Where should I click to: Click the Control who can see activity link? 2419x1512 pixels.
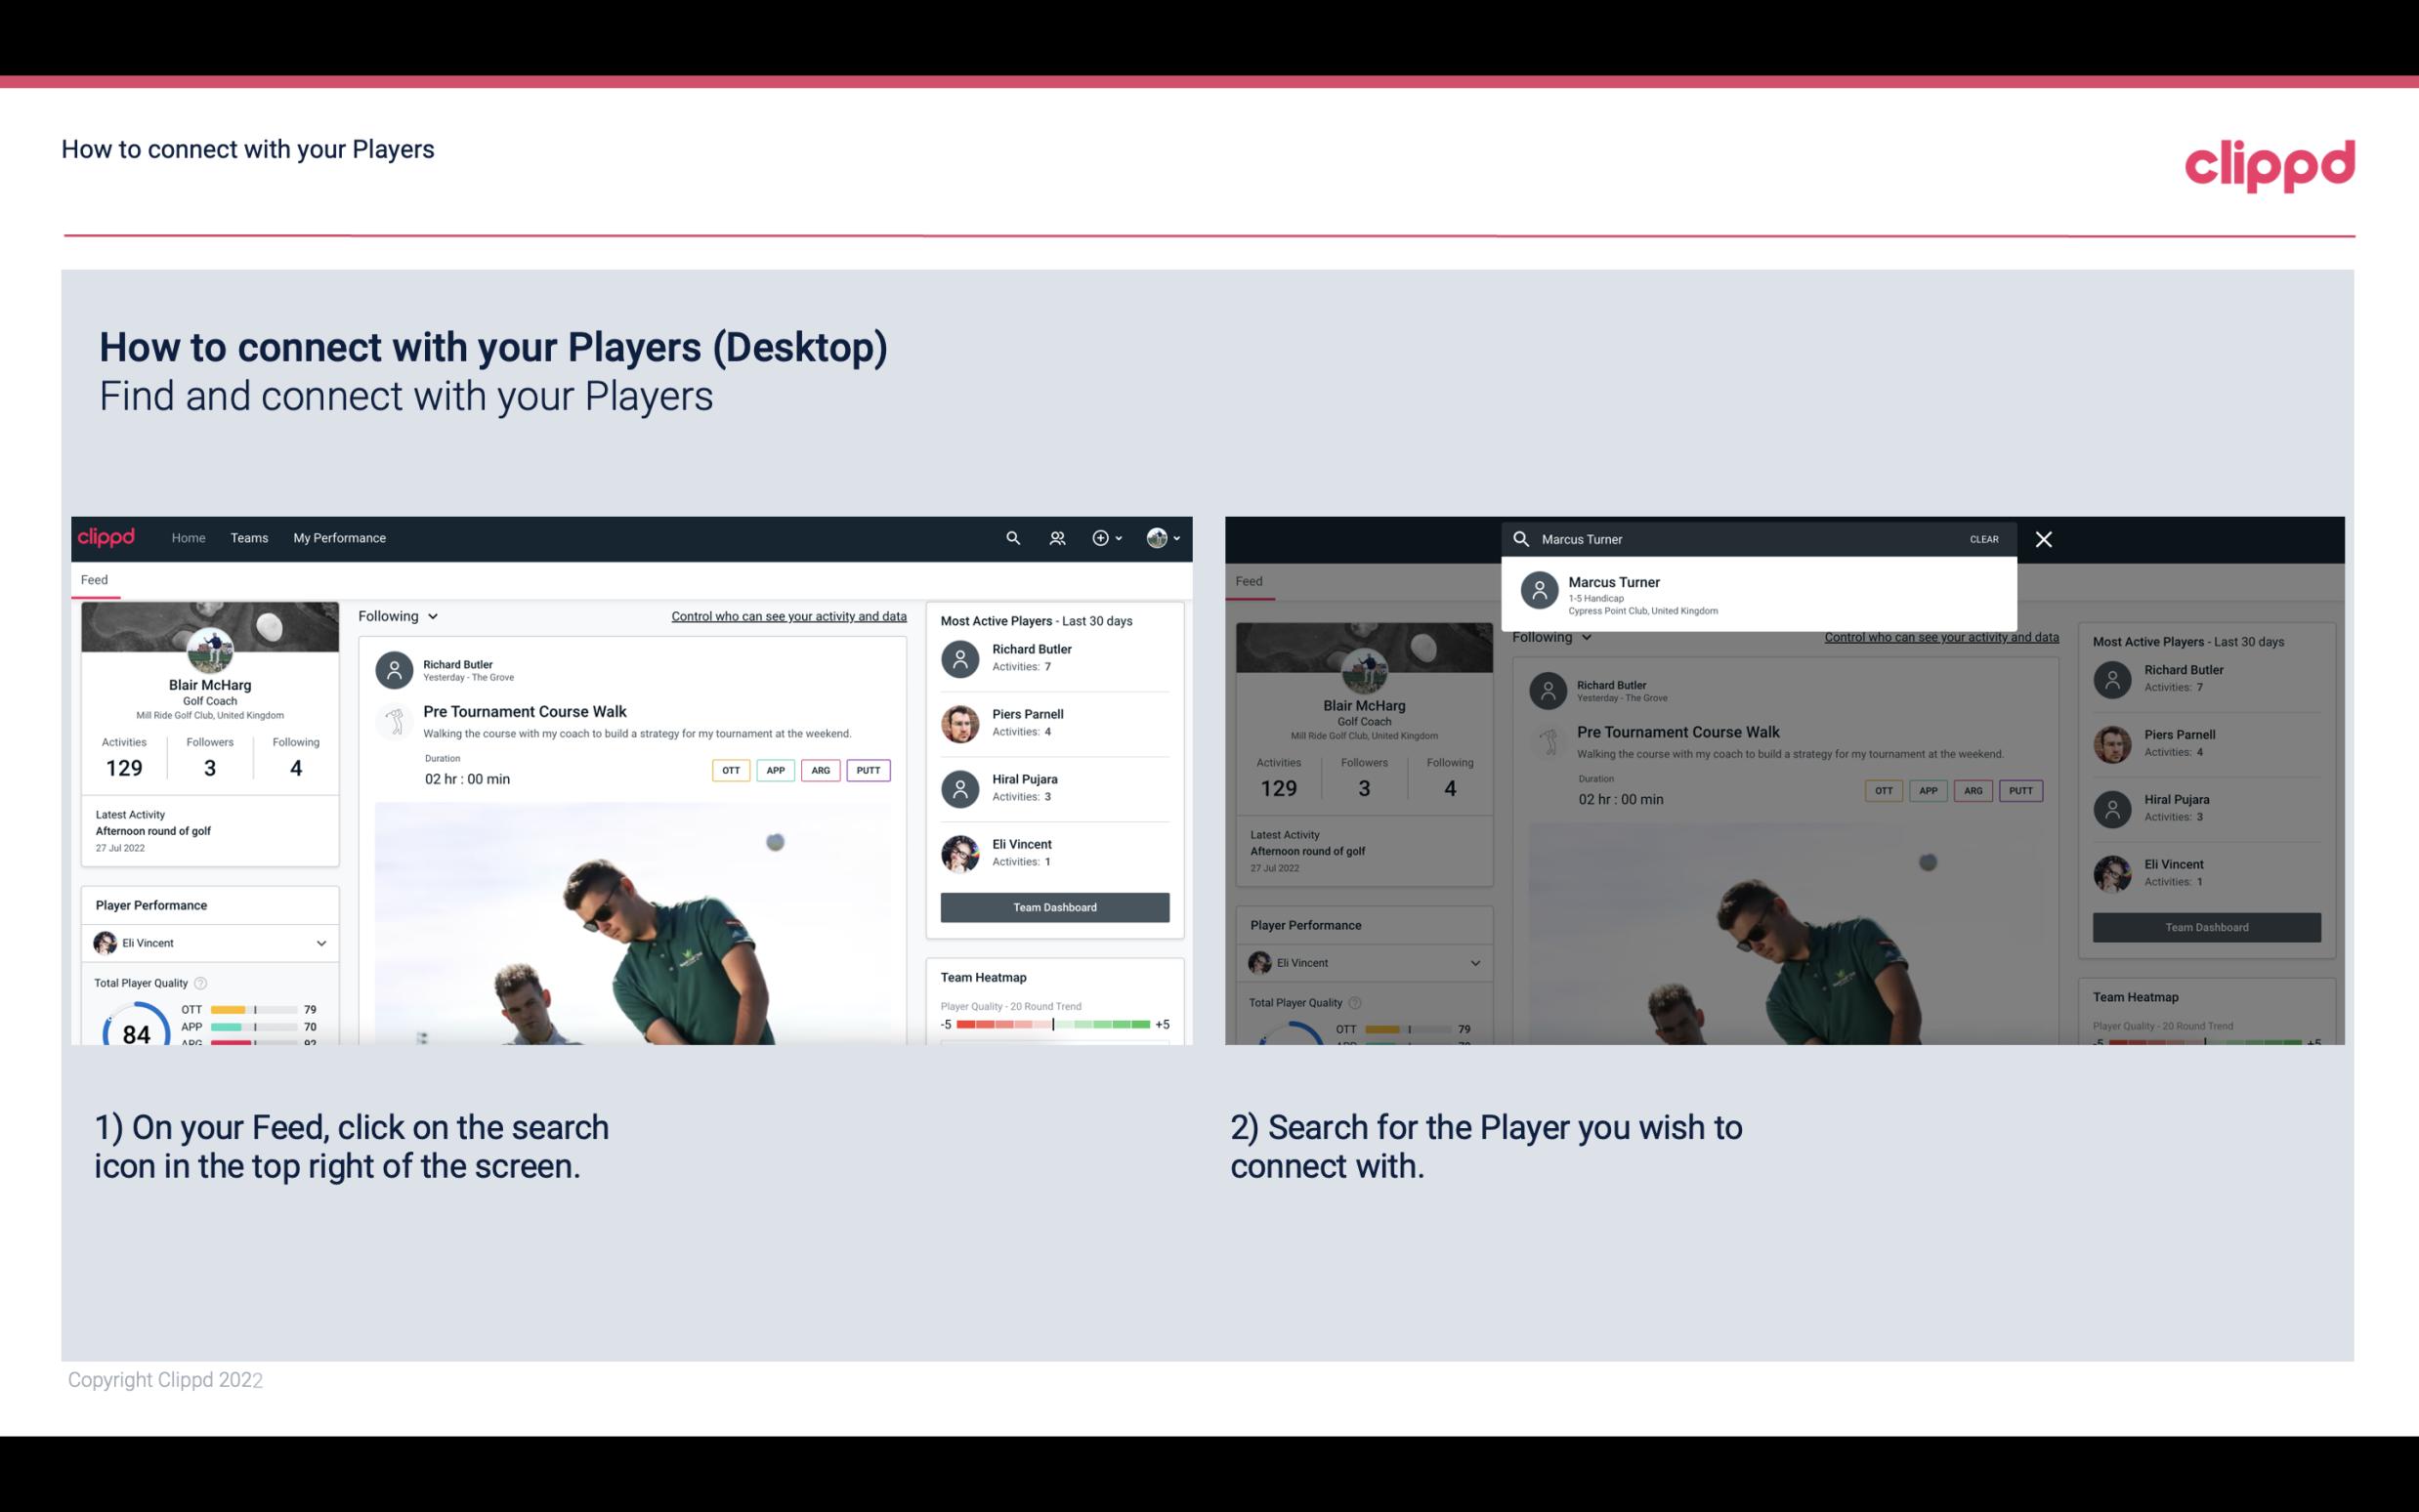point(787,615)
